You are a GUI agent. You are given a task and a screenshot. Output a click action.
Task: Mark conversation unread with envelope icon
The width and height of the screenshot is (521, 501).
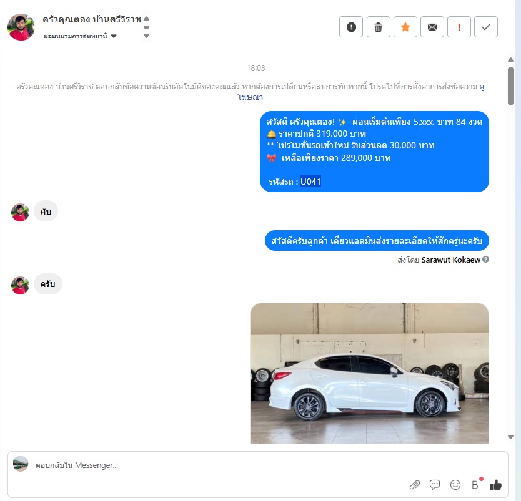[x=432, y=27]
